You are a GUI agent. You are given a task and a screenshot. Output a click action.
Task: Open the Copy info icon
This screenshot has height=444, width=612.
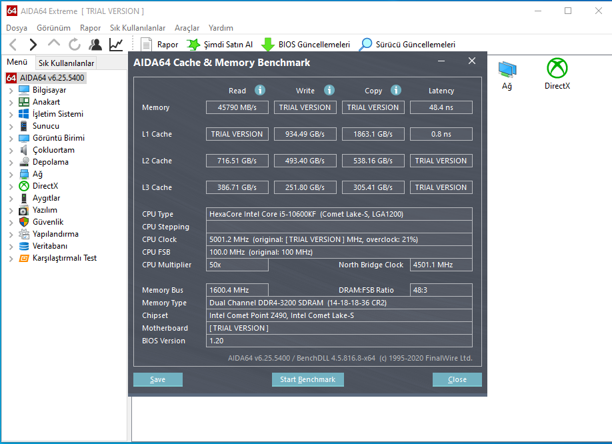pos(396,90)
